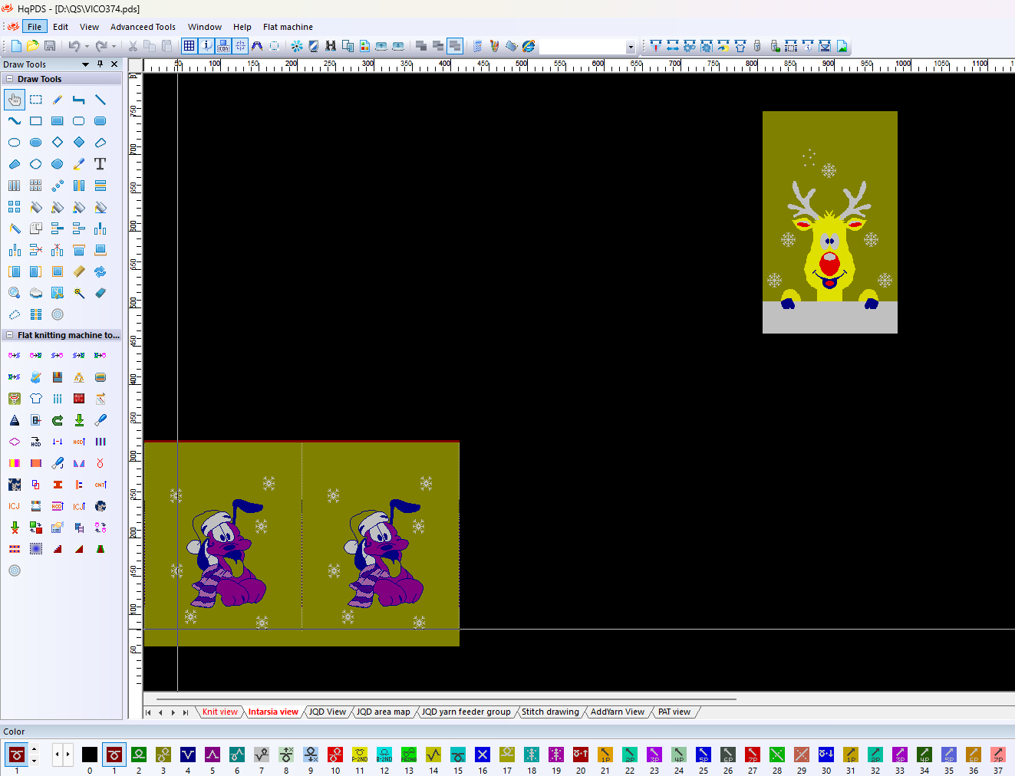This screenshot has height=776, width=1015.
Task: Choose the Text tool in Draw Tools
Action: pos(100,164)
